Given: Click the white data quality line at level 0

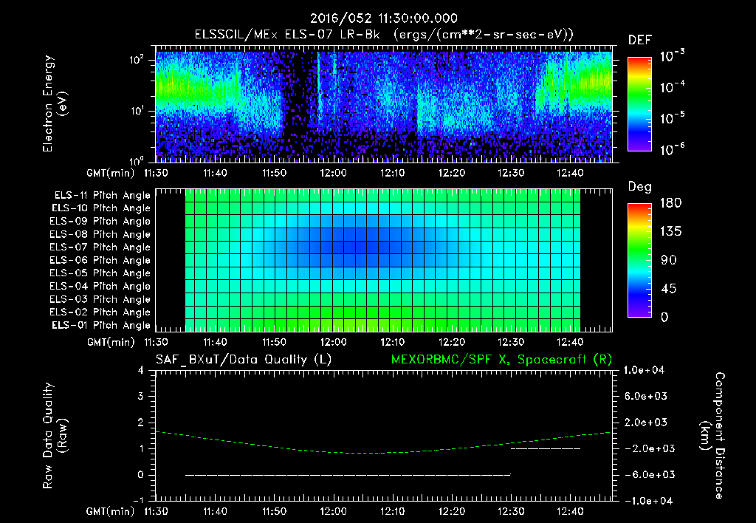Looking at the screenshot, I should pyautogui.click(x=348, y=475).
